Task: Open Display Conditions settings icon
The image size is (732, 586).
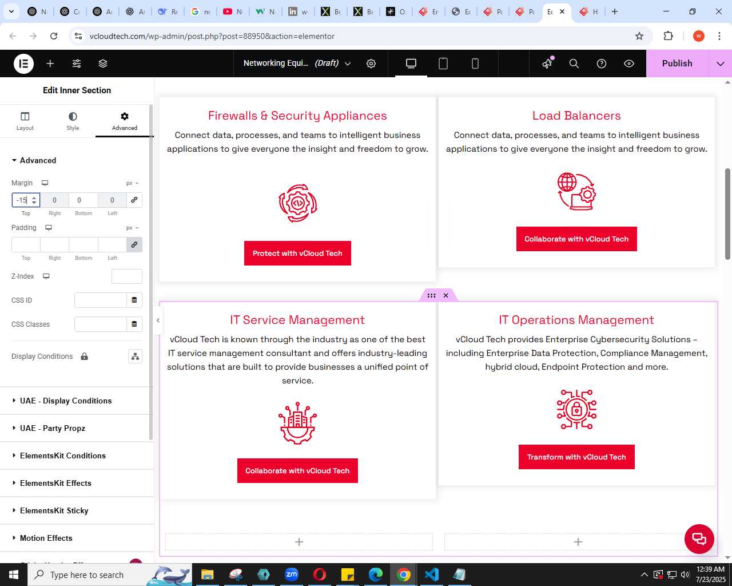Action: point(135,357)
